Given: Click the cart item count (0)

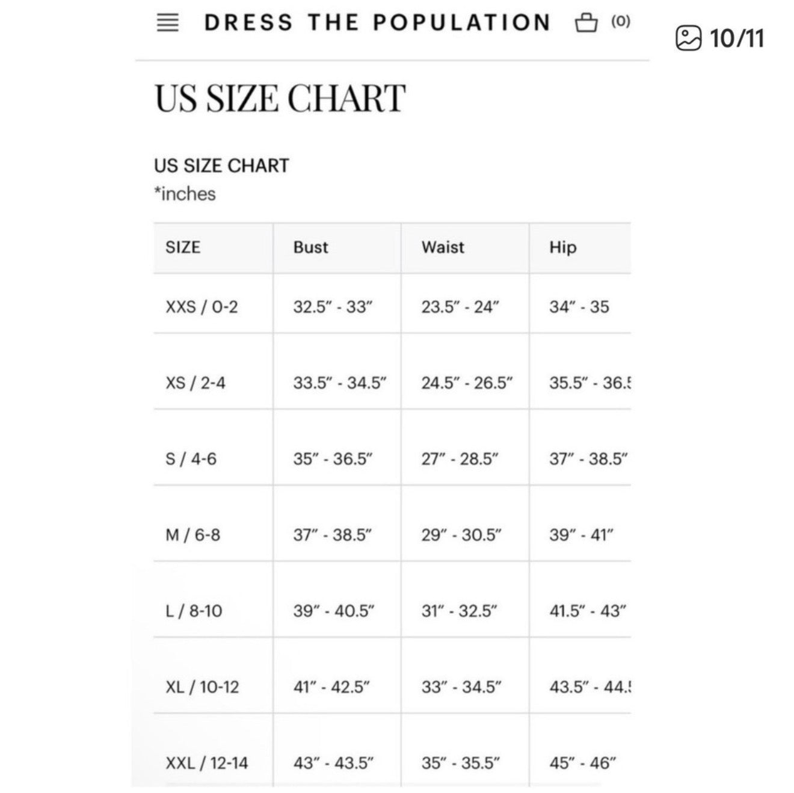Looking at the screenshot, I should tap(621, 22).
